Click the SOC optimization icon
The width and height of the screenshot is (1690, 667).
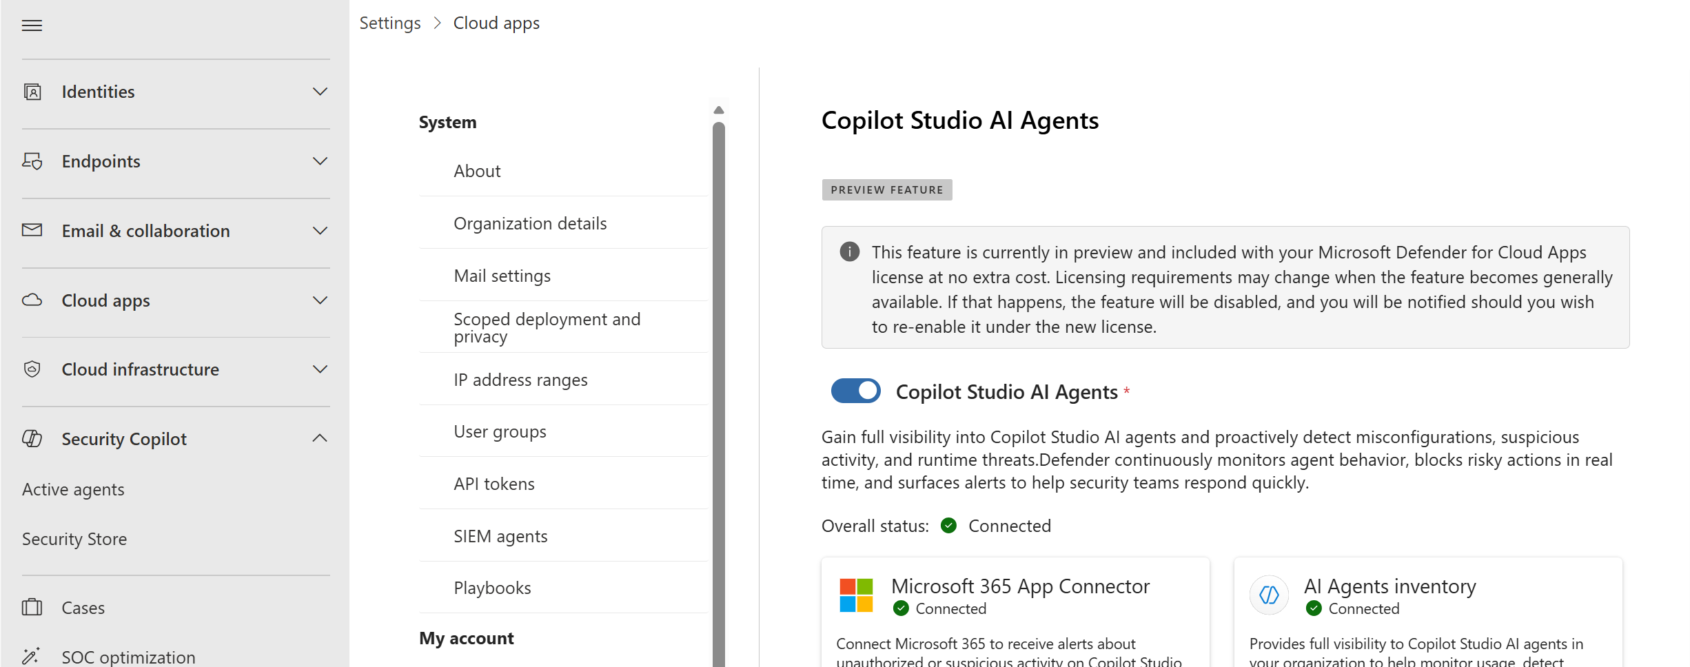point(32,655)
